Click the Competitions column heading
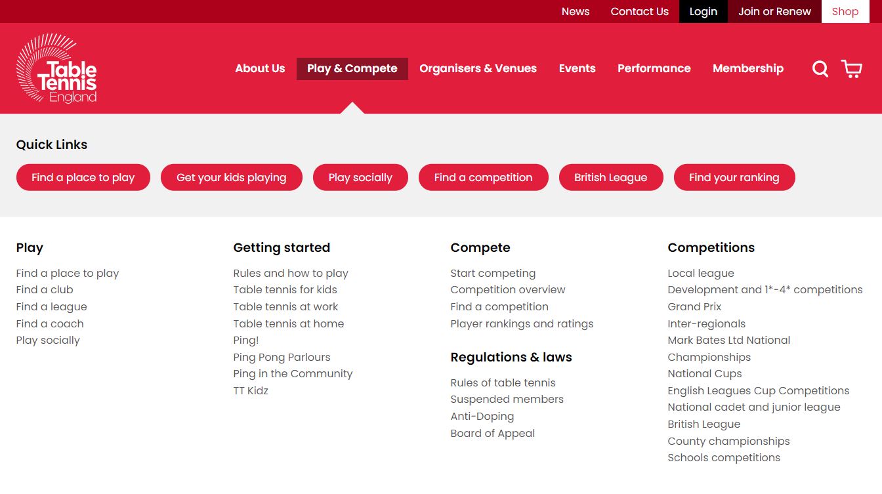This screenshot has width=882, height=494. click(x=711, y=247)
